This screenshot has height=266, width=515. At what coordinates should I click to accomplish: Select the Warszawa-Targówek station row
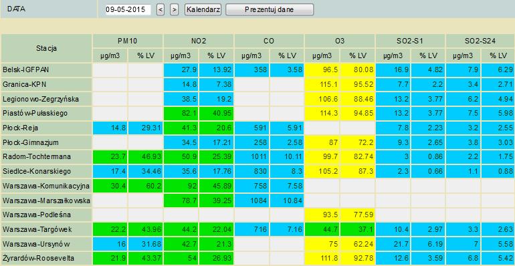coord(46,229)
